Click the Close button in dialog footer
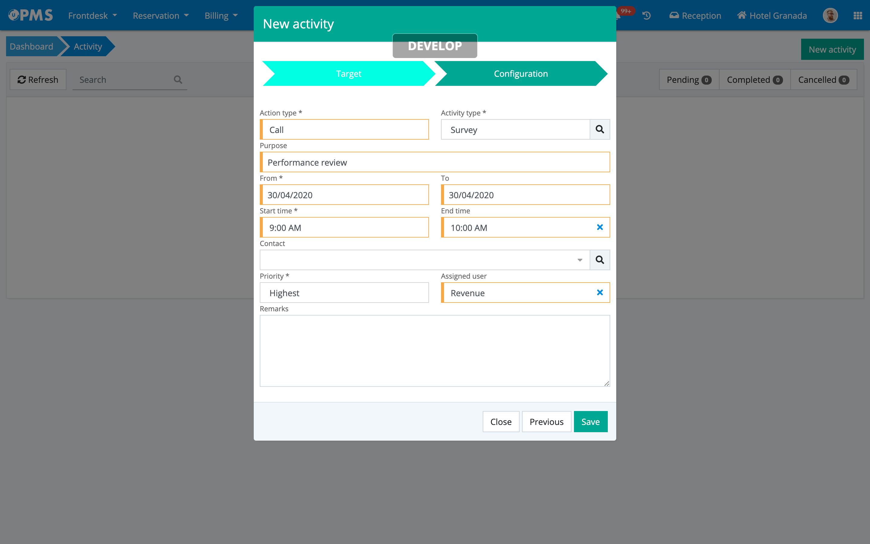The image size is (870, 544). 501,422
